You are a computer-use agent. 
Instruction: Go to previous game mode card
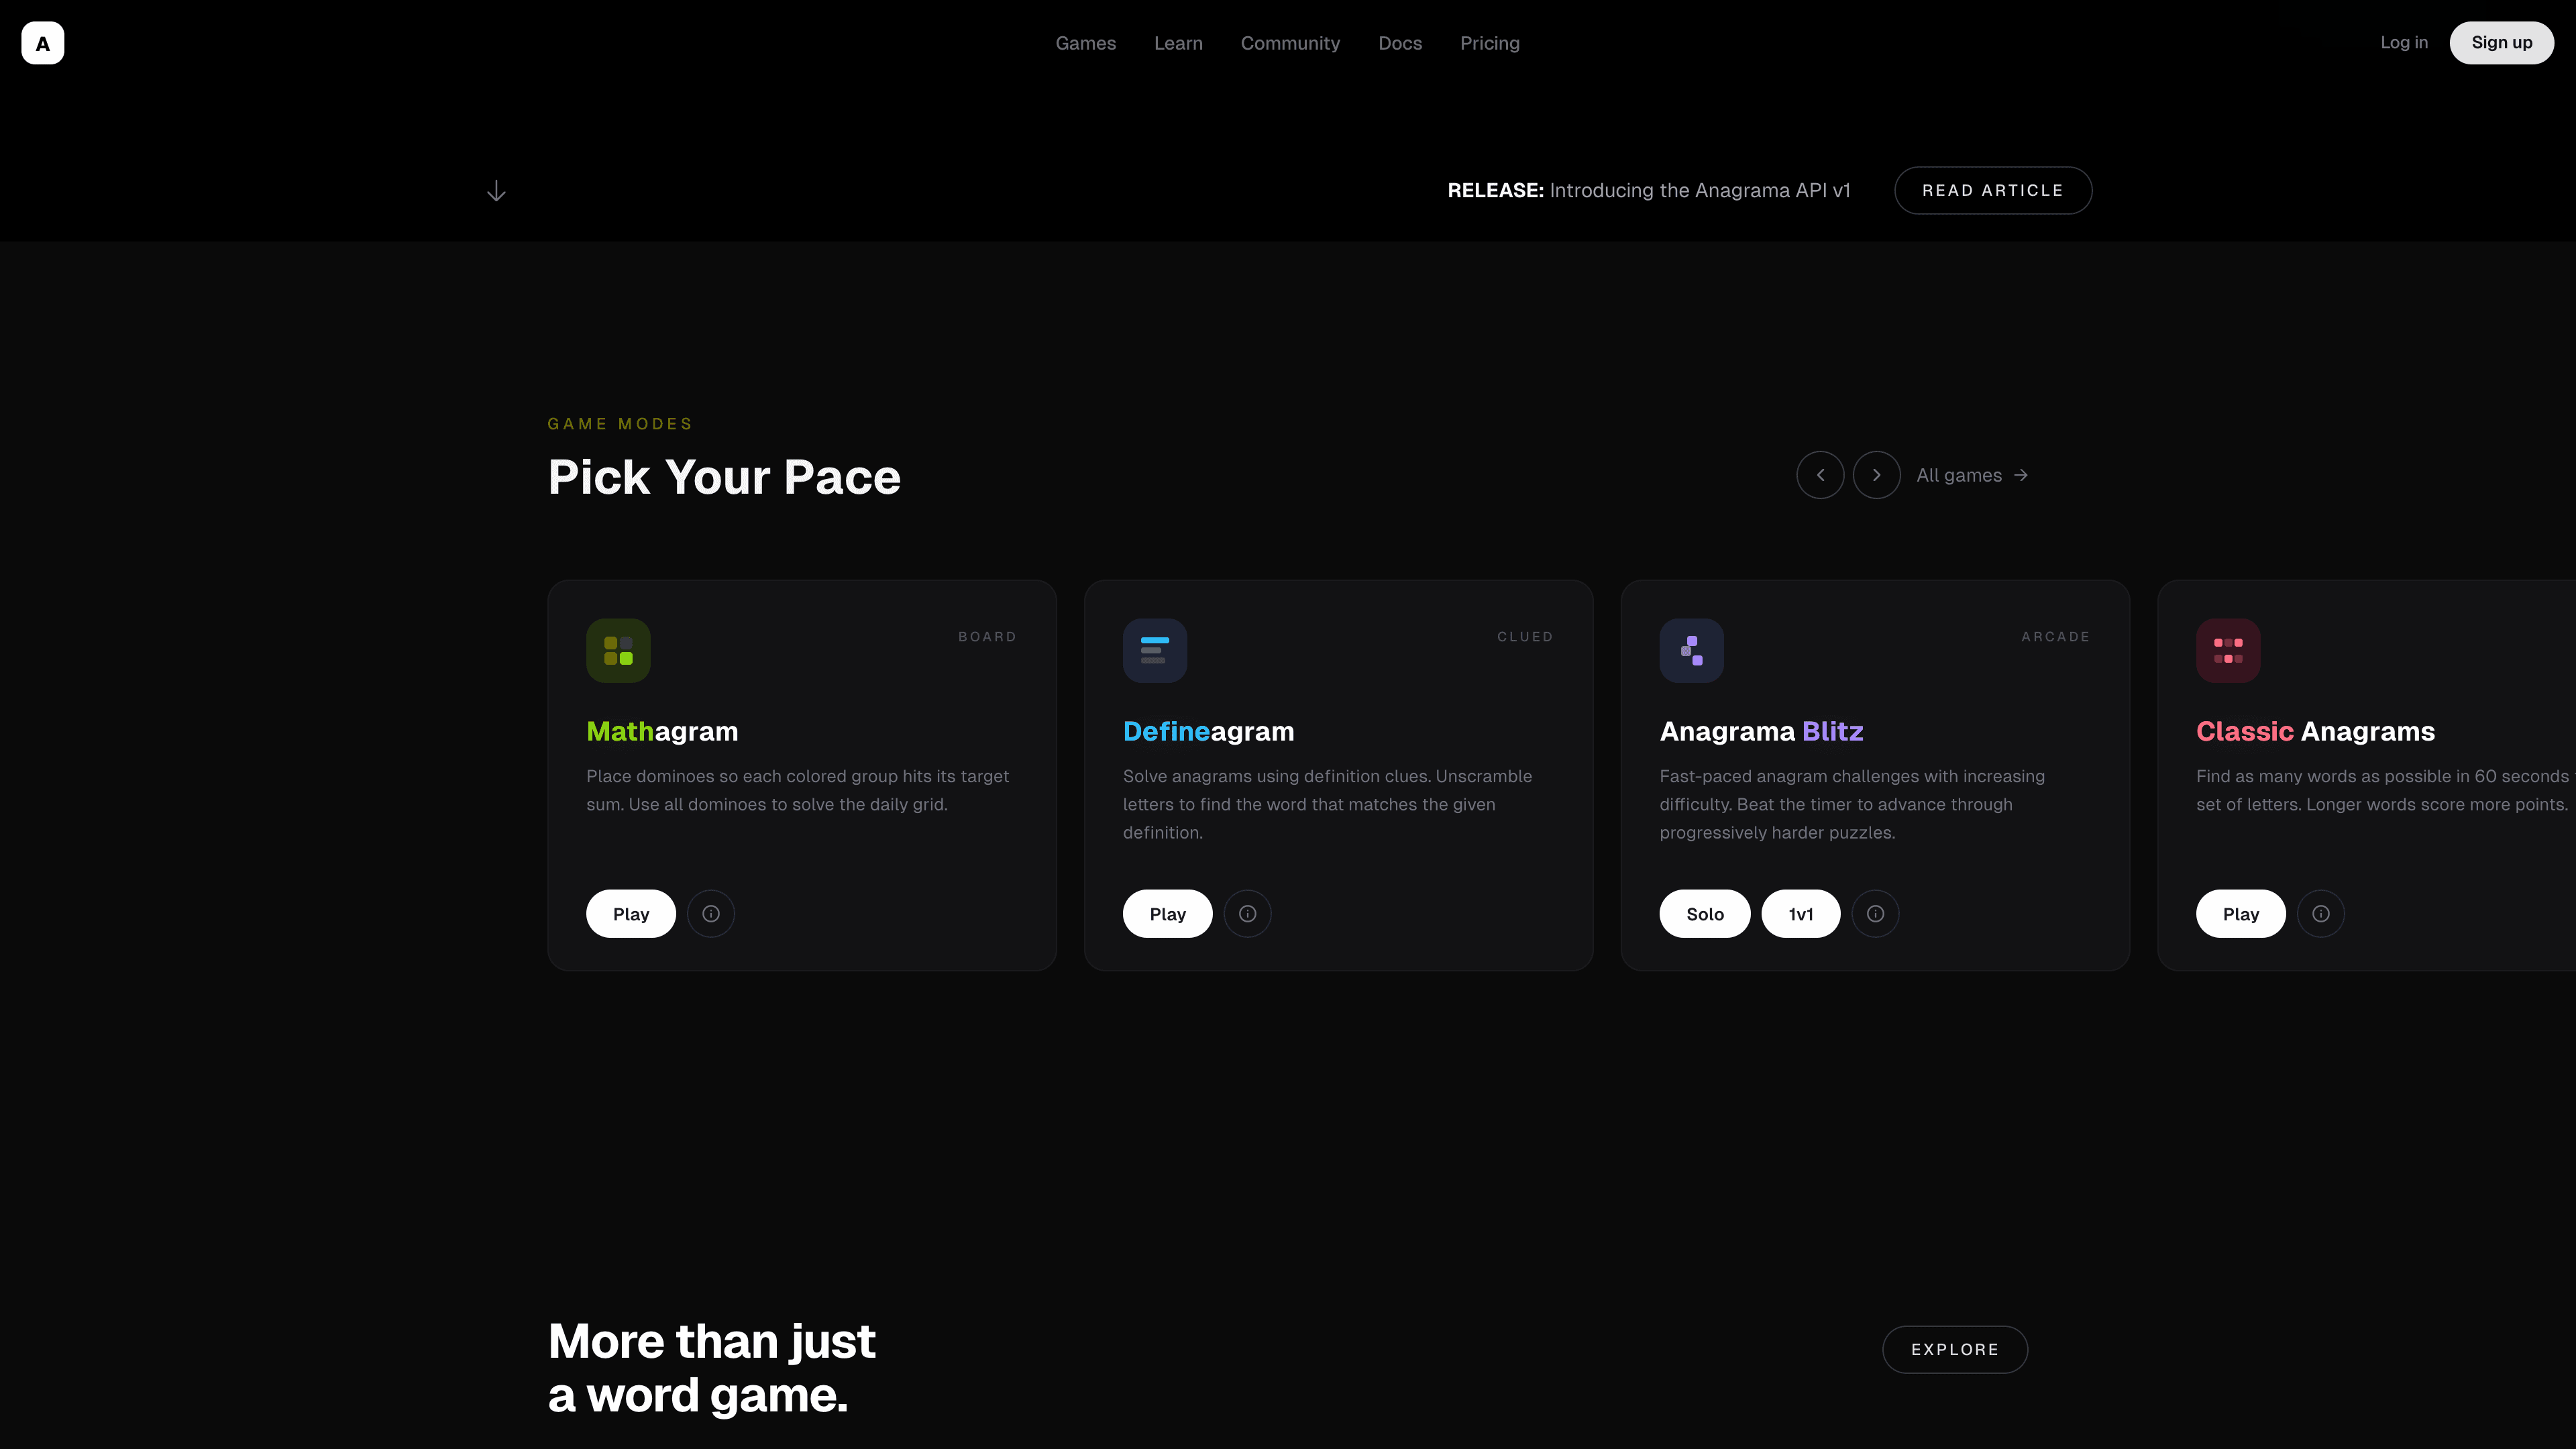coord(1820,475)
